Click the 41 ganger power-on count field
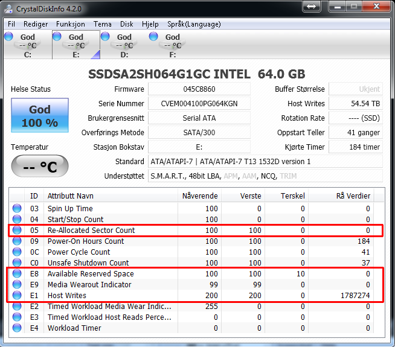The height and width of the screenshot is (347, 395). click(x=356, y=133)
